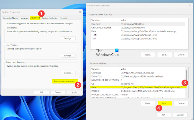The height and width of the screenshot is (120, 194).
Task: Click Value column header in System variables
Action: pyautogui.click(x=152, y=69)
